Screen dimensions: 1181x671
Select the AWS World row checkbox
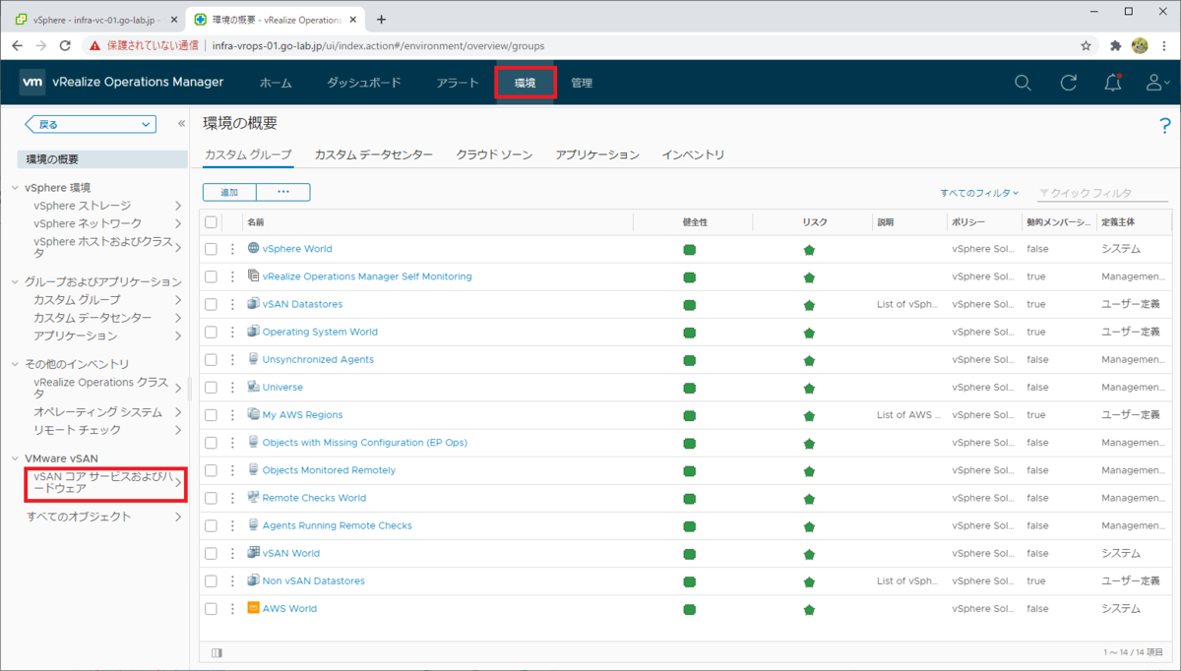(211, 608)
